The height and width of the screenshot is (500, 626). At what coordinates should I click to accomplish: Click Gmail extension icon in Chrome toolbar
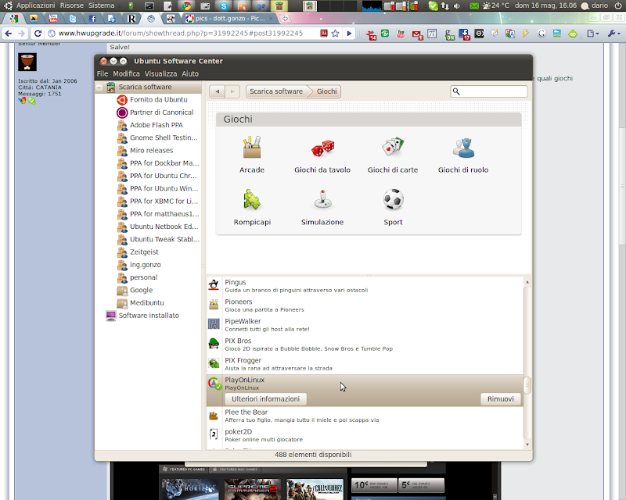(417, 34)
